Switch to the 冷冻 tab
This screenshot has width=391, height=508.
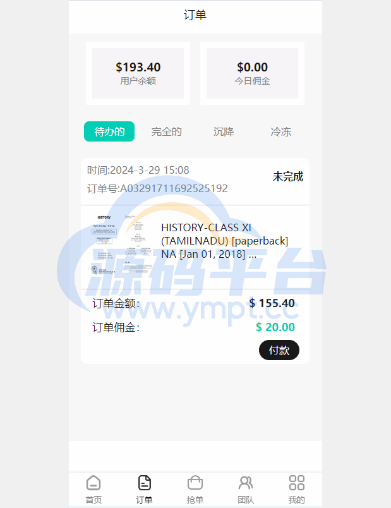click(x=281, y=132)
